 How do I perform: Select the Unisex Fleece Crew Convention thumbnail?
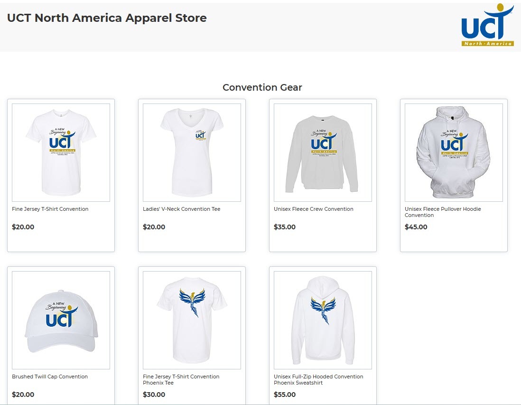[323, 152]
